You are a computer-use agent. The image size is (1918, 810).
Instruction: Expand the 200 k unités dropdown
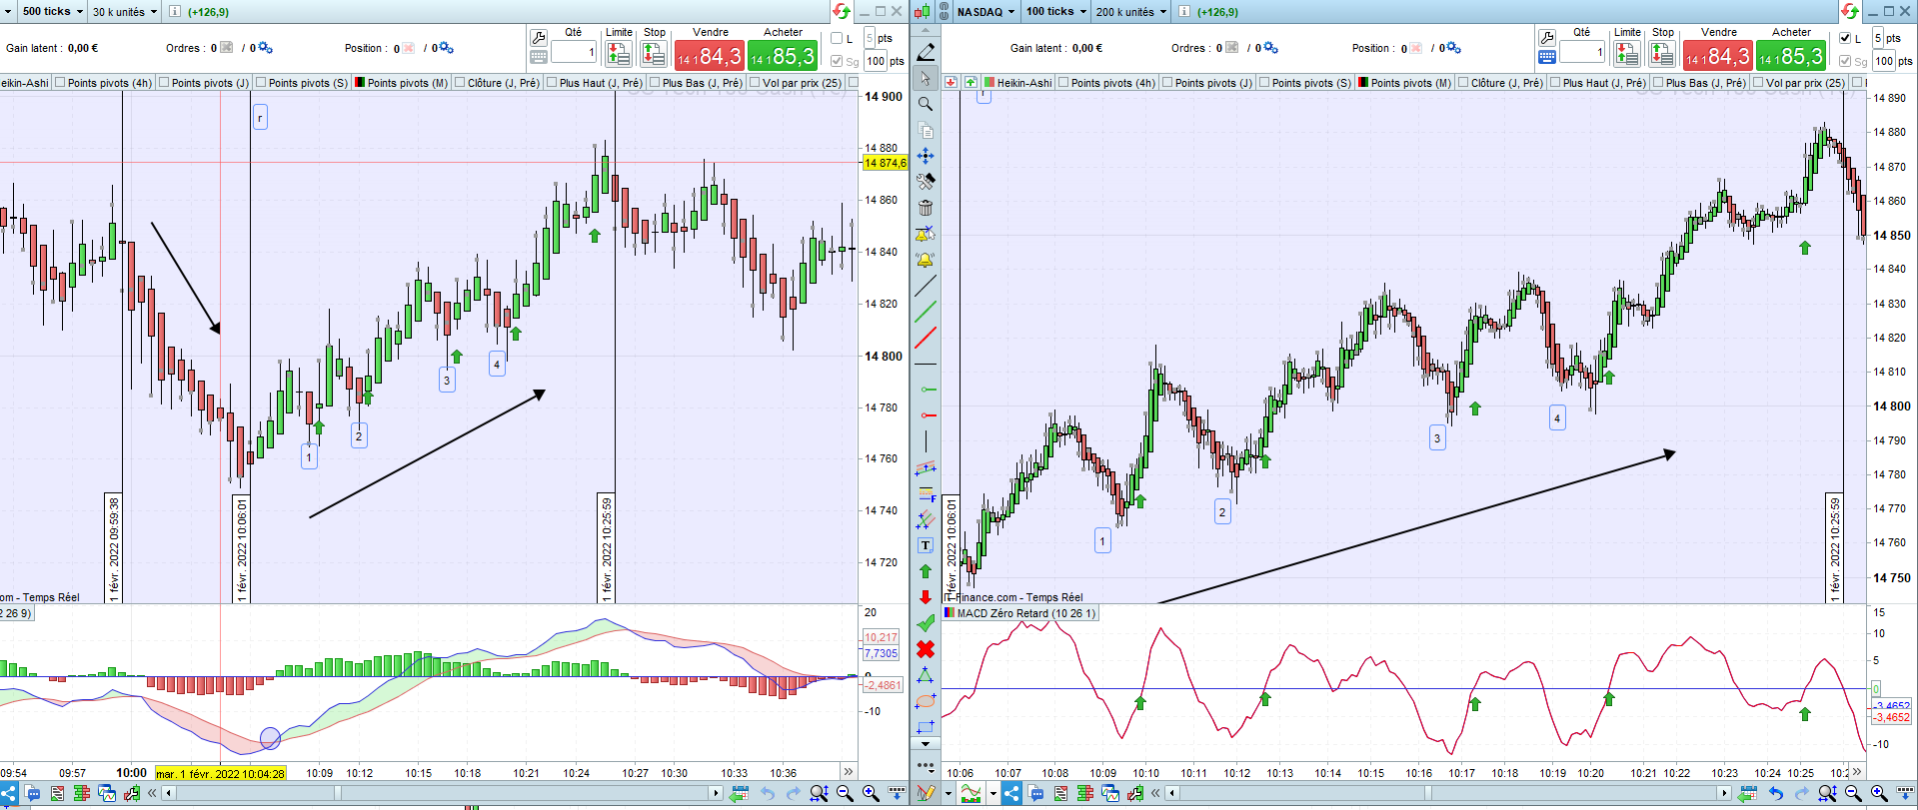[1130, 11]
